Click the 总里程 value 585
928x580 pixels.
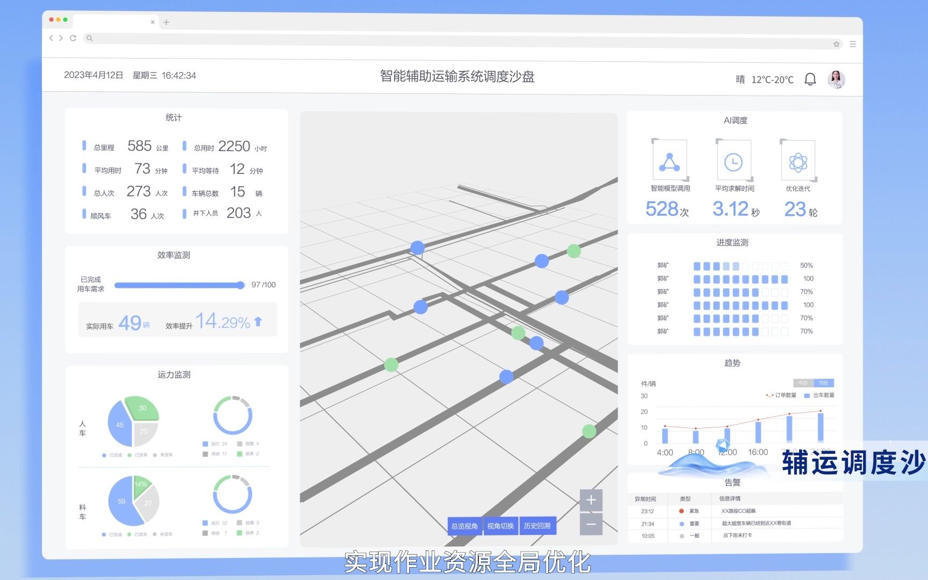[x=140, y=146]
